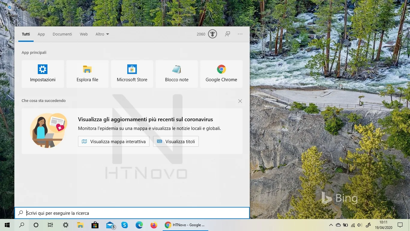410x231 pixels.
Task: Select the Tutti search tab
Action: pyautogui.click(x=26, y=34)
